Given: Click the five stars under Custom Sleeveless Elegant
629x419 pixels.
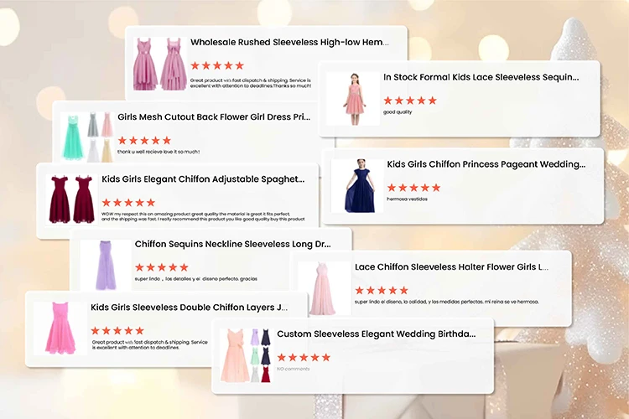Looking at the screenshot, I should [304, 358].
